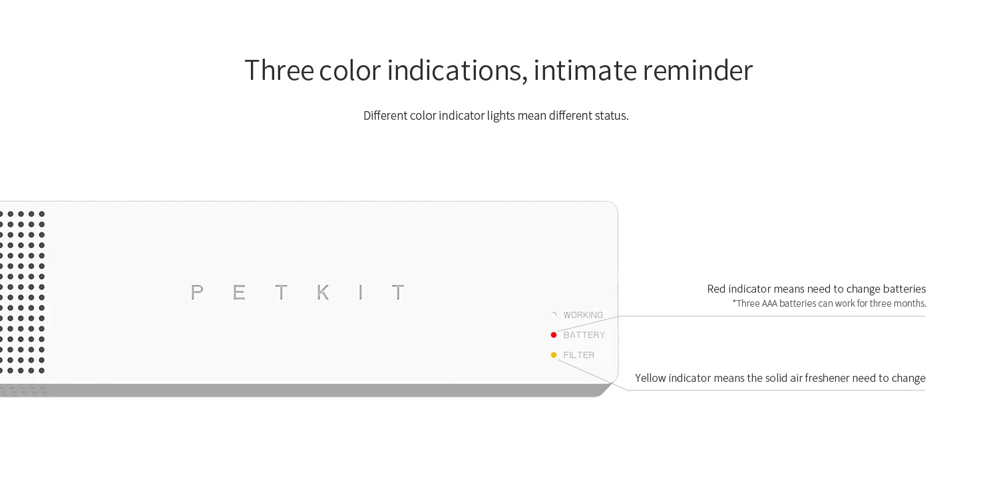This screenshot has width=999, height=489.
Task: Click the red BATTERY indicator light
Action: click(x=554, y=335)
